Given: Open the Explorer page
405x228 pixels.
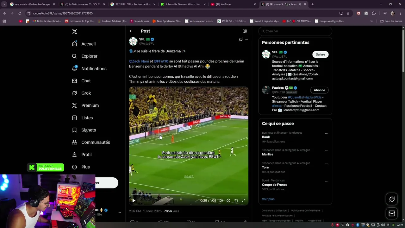Looking at the screenshot, I should [85, 56].
